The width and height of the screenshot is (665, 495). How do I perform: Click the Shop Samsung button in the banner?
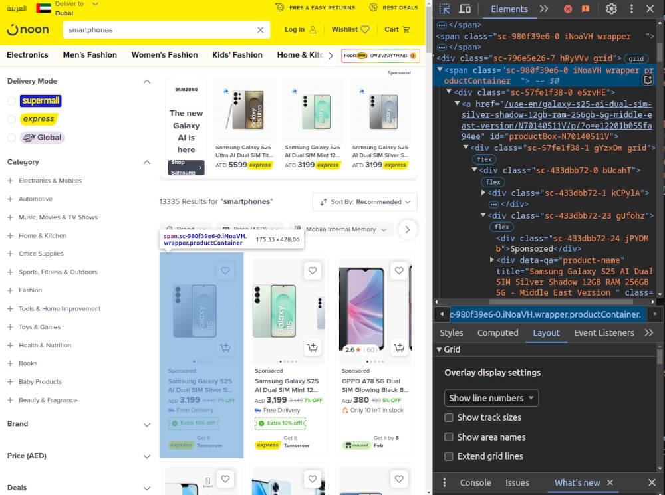coord(185,166)
